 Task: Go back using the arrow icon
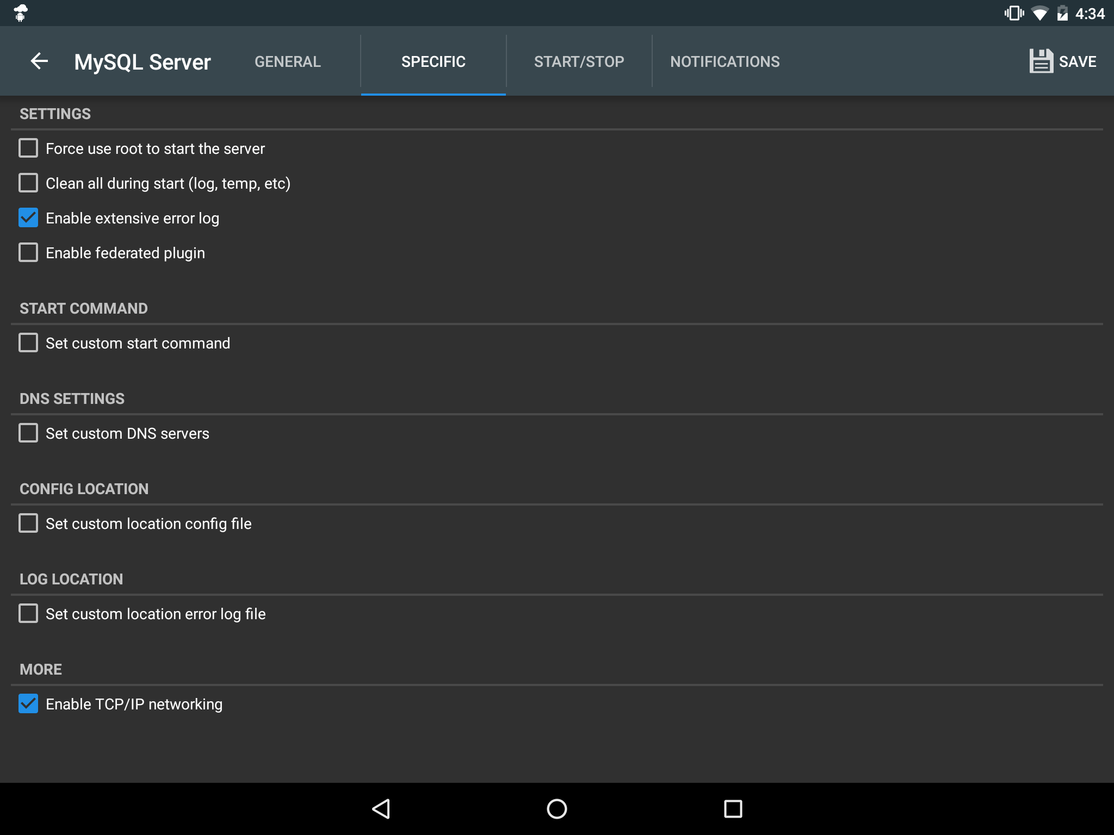(x=39, y=61)
